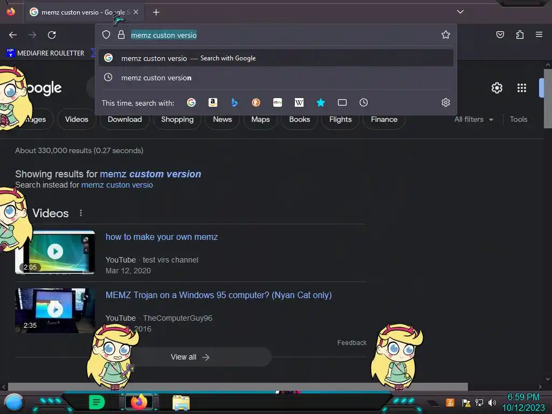Select 'memz custon versio — Search with Google' suggestion
Viewport: 552px width, 414px height.
point(276,58)
